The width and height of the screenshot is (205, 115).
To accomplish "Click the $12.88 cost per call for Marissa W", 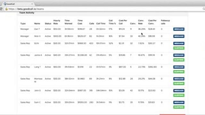I will point(122,79).
